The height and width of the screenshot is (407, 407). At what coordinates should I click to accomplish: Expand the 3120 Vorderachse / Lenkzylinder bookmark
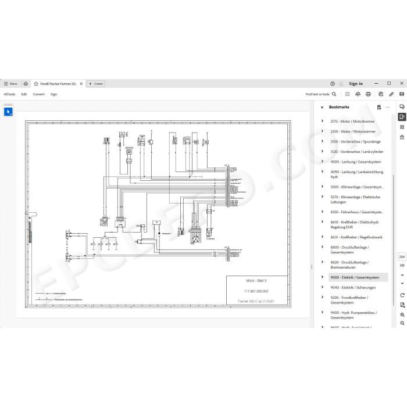coord(322,151)
